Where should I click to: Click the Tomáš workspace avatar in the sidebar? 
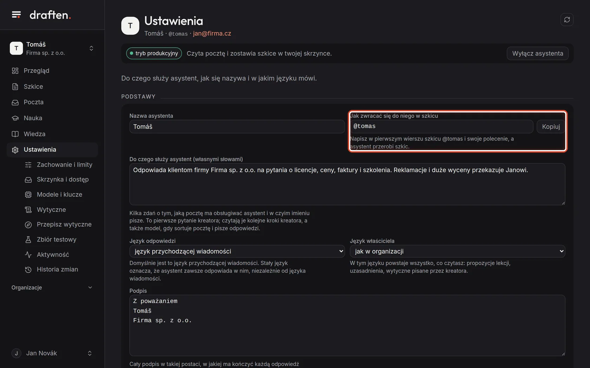point(16,48)
